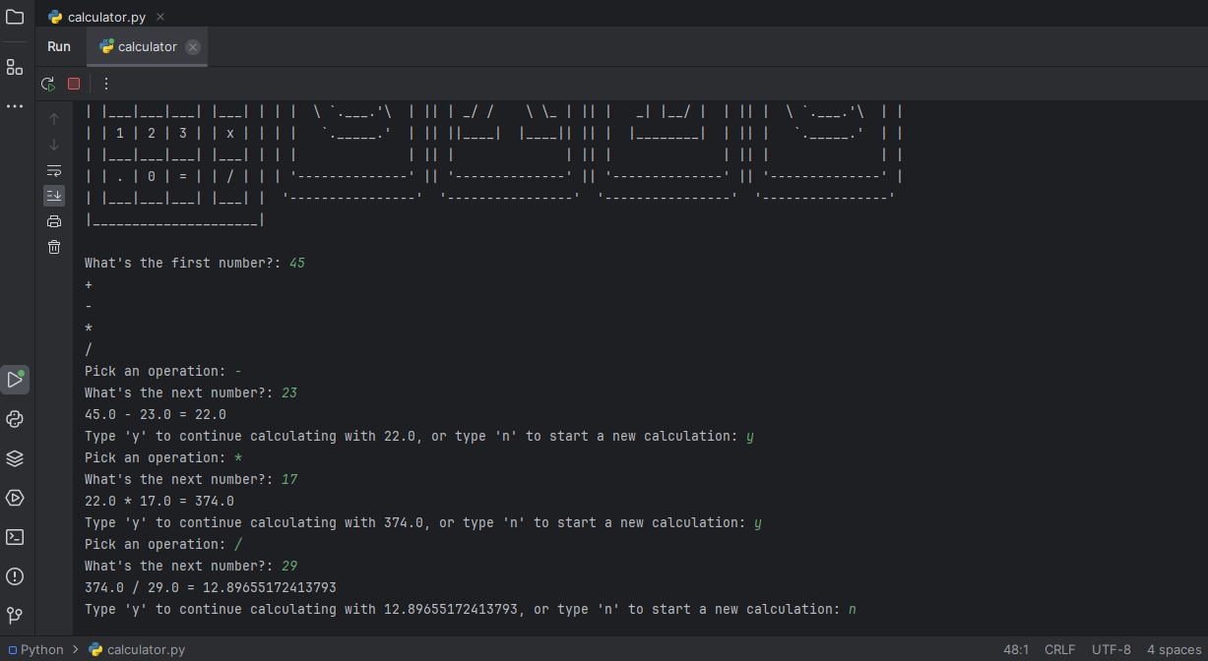Open the Structure tool window
1208x661 pixels.
coord(15,67)
